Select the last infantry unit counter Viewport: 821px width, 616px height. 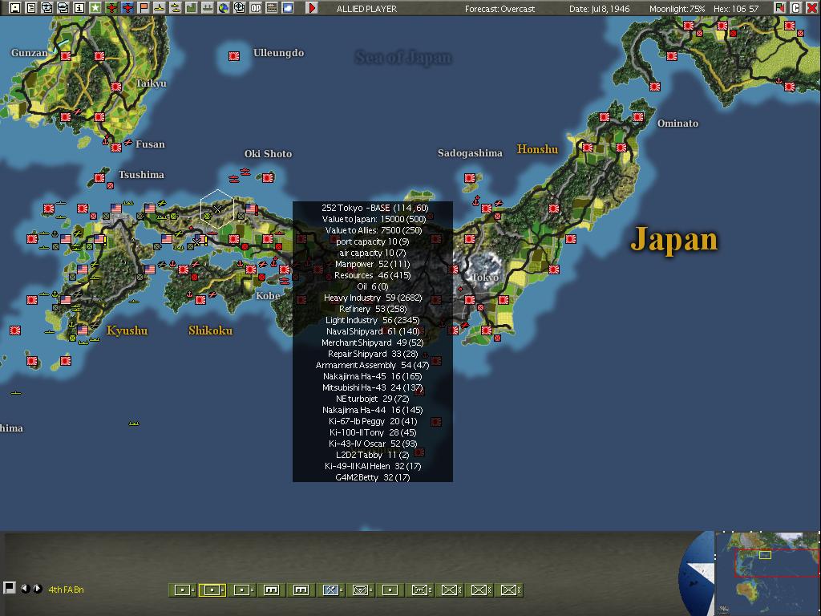point(509,590)
